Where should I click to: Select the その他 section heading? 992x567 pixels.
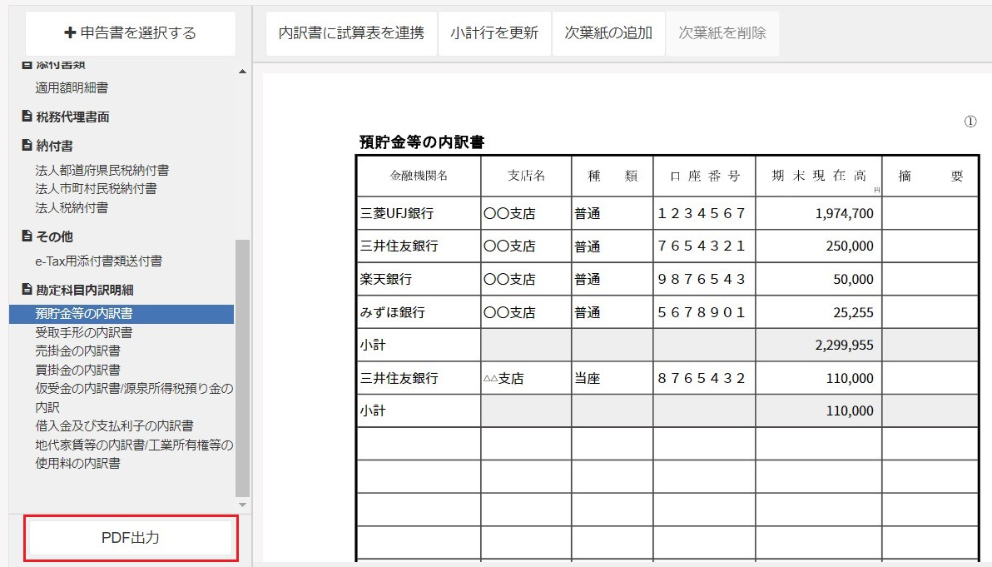[54, 236]
